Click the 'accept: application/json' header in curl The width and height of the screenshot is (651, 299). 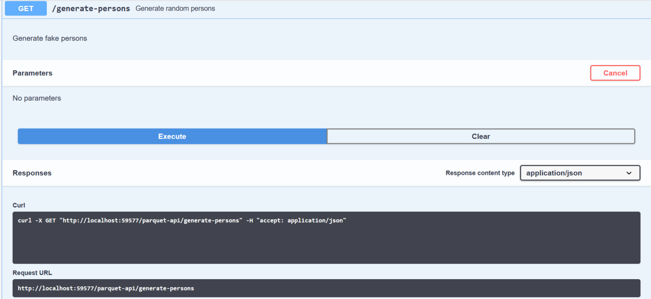tap(301, 220)
